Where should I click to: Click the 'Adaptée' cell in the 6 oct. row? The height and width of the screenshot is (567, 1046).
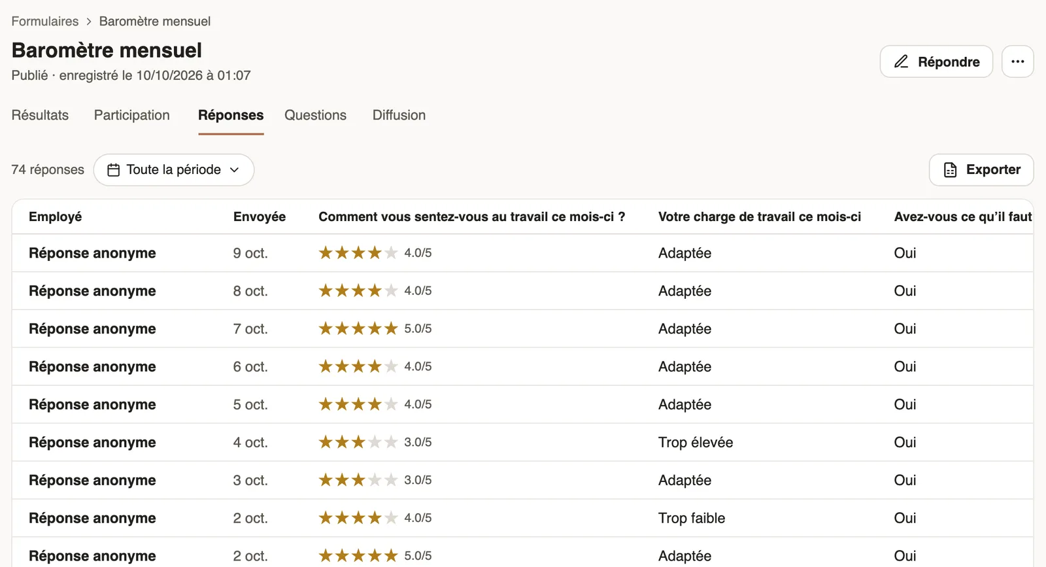(x=684, y=367)
